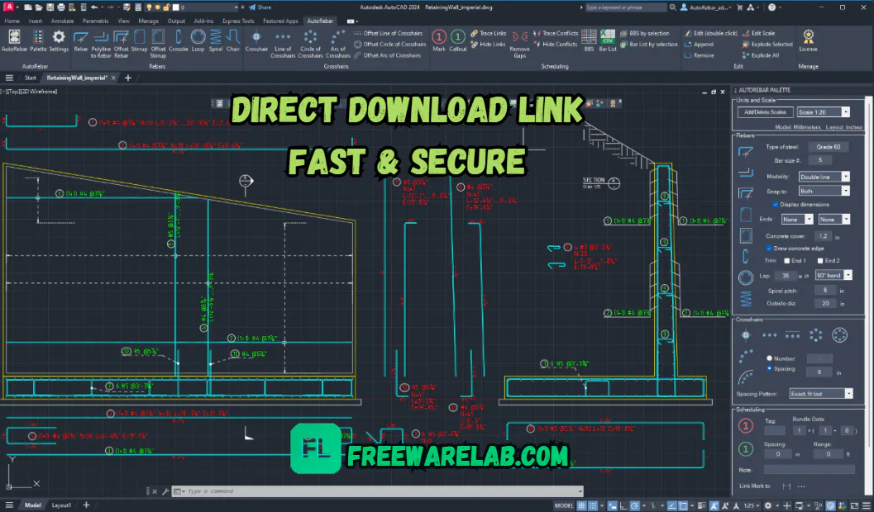874x512 pixels.
Task: Expand the layer dropdown in quick access toolbar
Action: coord(236,7)
